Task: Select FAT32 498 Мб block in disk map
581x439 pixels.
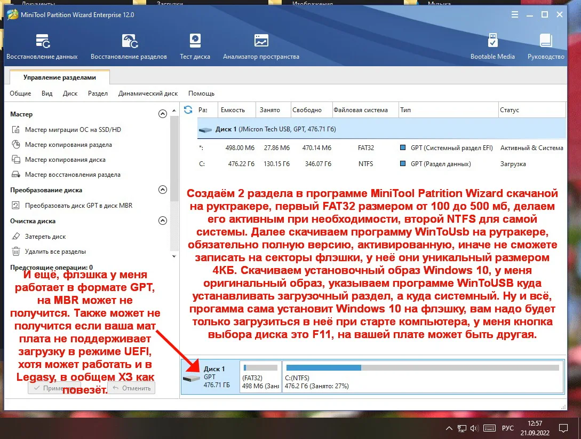Action: point(260,377)
